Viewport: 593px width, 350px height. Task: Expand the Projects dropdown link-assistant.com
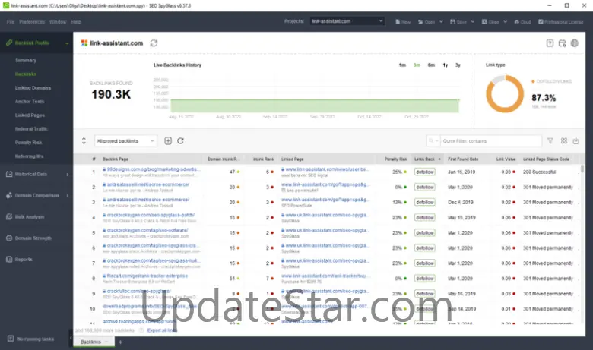(347, 21)
